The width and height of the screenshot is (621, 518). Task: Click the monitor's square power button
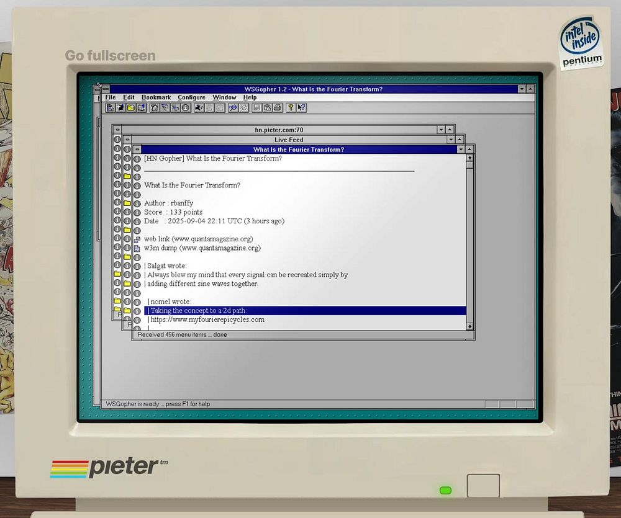point(483,486)
